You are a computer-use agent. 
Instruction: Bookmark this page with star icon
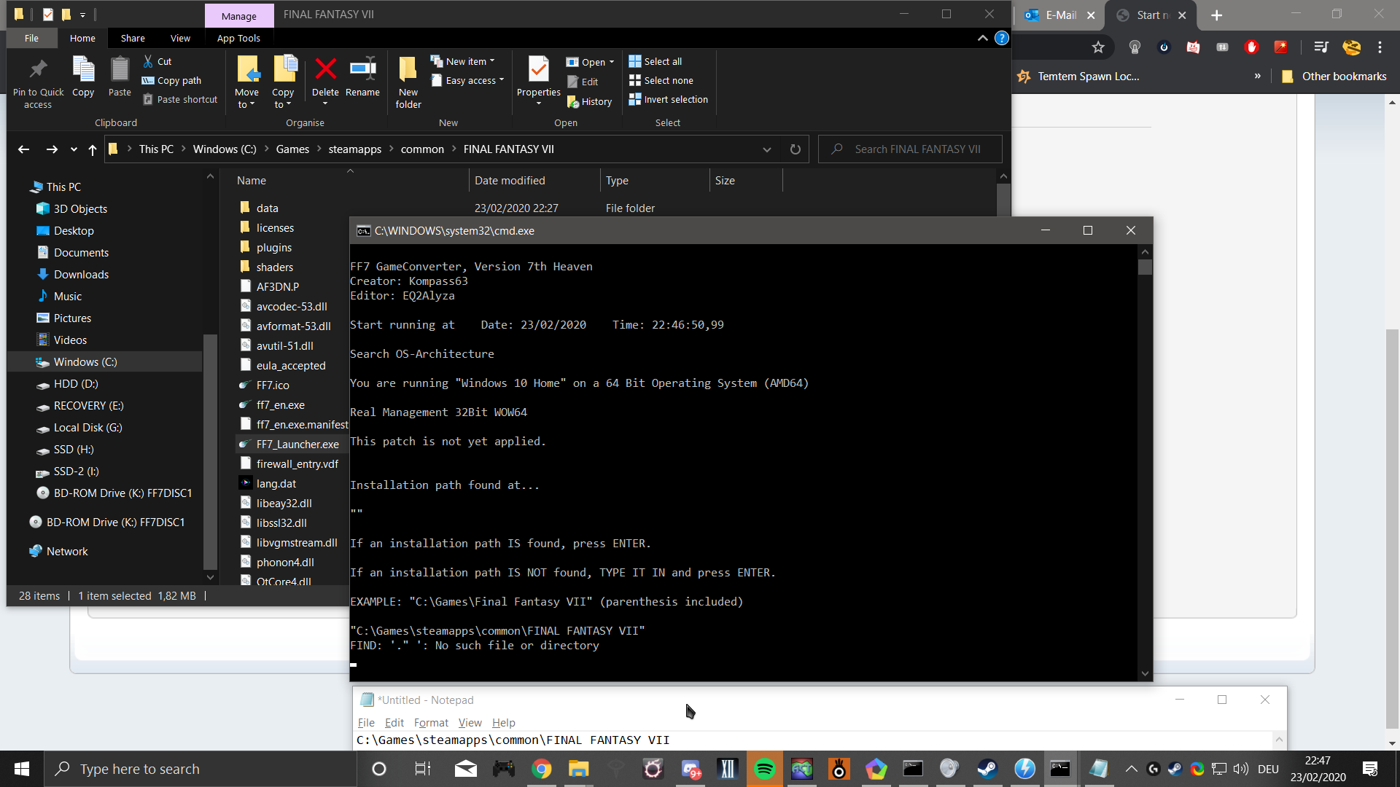(1098, 47)
